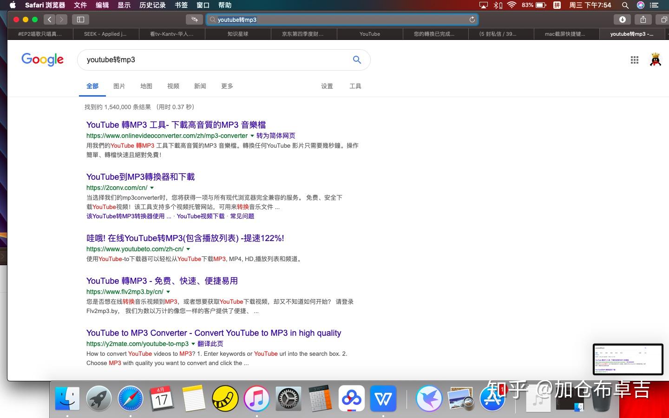
Task: Open WPS Office from the Dock
Action: pos(383,398)
